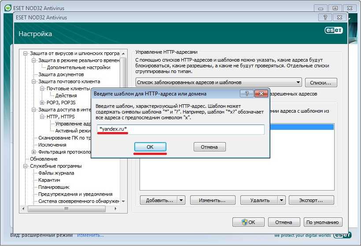This screenshot has width=361, height=246.
Task: Select Файлы журнала tree item
Action: [x=56, y=173]
